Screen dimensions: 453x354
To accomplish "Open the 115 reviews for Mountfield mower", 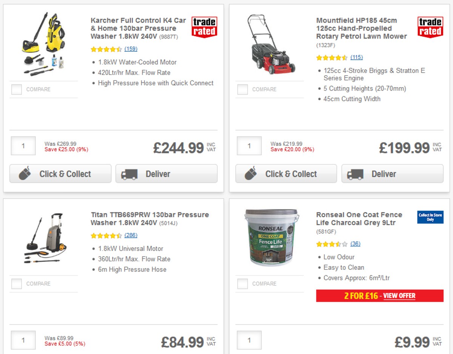I will pyautogui.click(x=356, y=57).
